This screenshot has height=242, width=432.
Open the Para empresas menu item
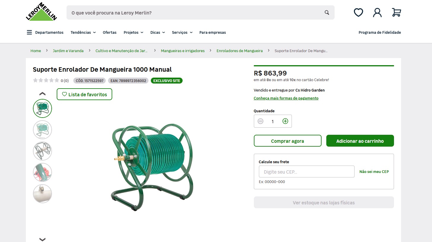[x=213, y=32]
